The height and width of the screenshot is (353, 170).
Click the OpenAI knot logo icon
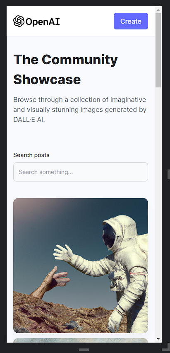click(x=19, y=21)
